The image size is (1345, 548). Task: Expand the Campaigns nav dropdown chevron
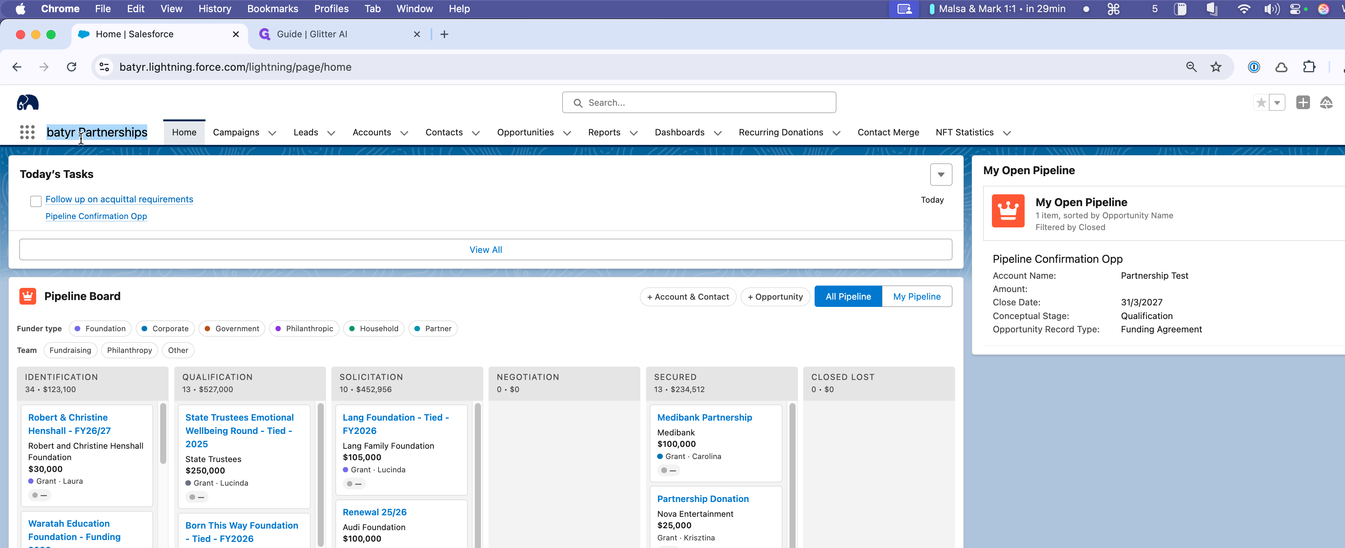[x=272, y=133]
